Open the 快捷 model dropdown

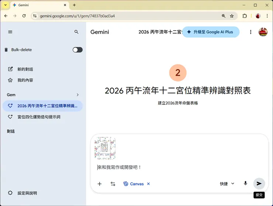click(227, 184)
